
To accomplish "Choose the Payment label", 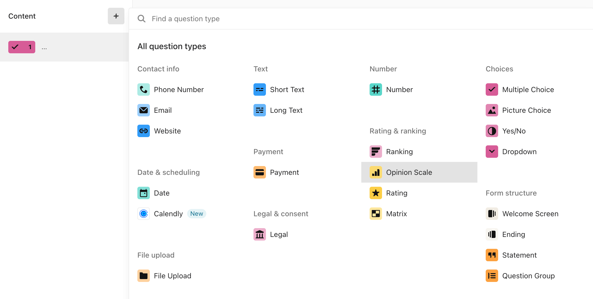I will click(284, 172).
